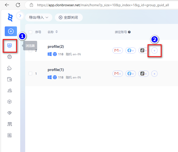This screenshot has height=152, width=178.
Task: Add Gmail account to profile(2)
Action: coord(117,51)
